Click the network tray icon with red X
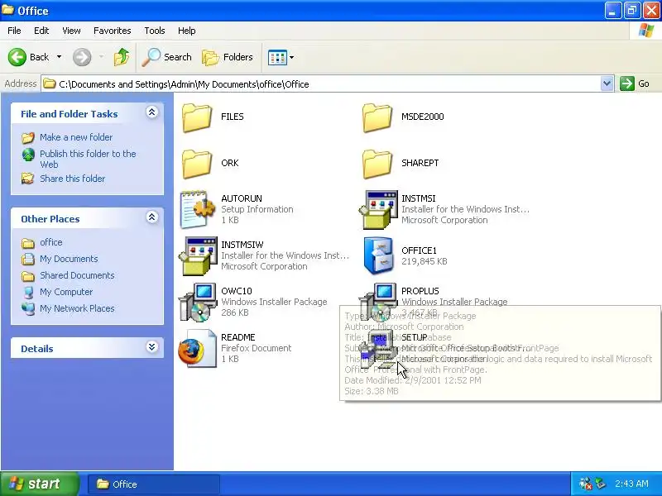This screenshot has height=496, width=662. [x=586, y=484]
